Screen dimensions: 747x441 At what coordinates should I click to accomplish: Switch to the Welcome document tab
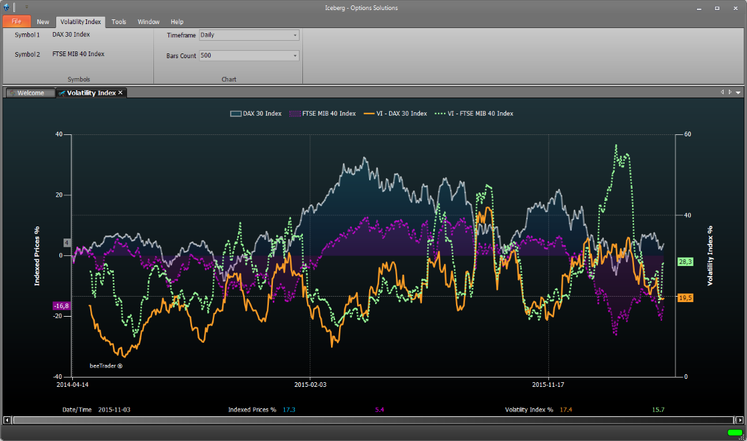tap(30, 93)
